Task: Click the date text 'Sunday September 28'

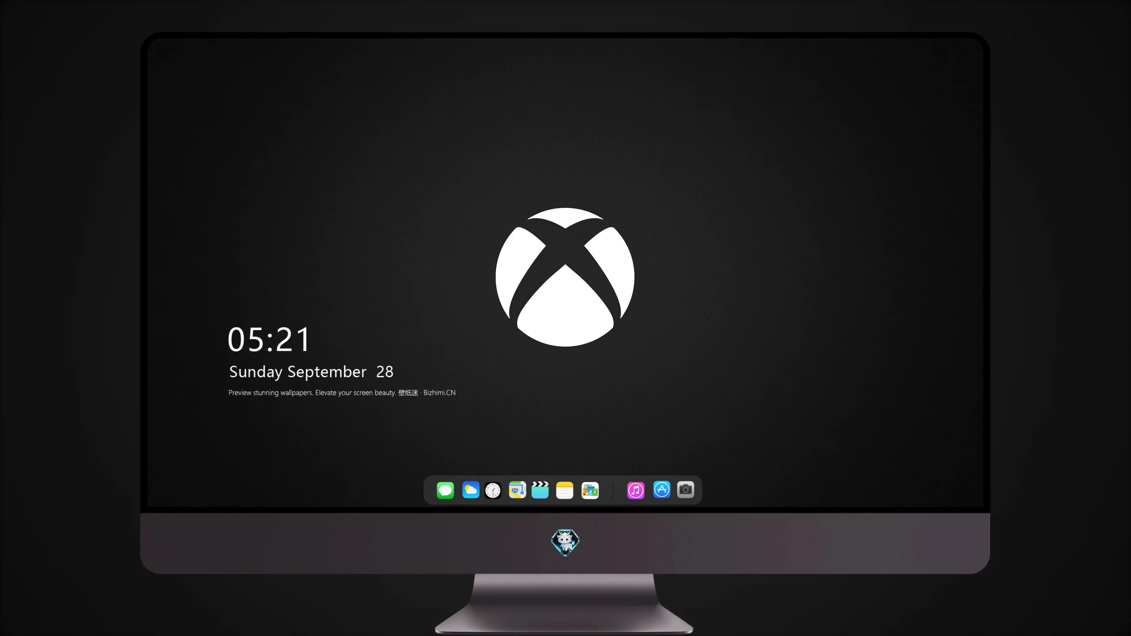Action: (x=311, y=372)
